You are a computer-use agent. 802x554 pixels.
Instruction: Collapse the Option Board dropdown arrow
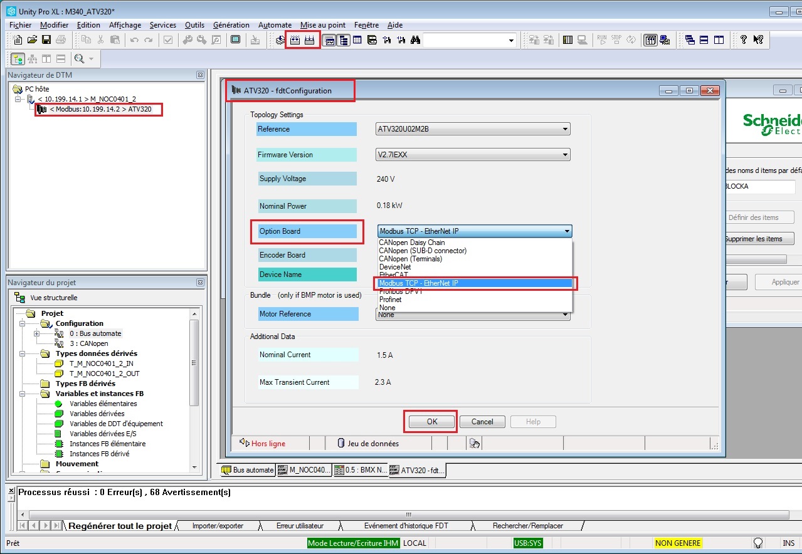(567, 231)
